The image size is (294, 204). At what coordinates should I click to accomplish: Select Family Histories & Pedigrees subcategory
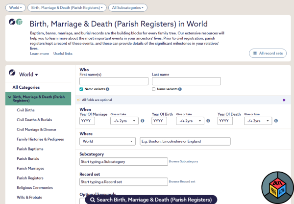[40, 139]
